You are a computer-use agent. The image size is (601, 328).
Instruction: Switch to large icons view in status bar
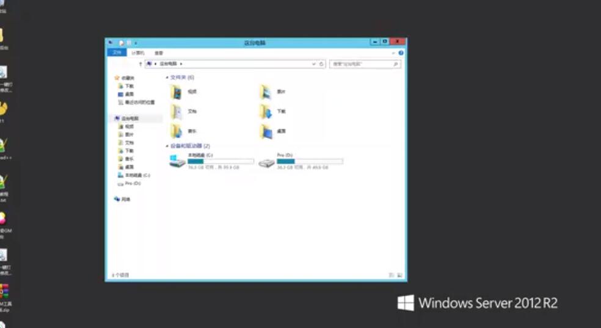[x=399, y=275]
